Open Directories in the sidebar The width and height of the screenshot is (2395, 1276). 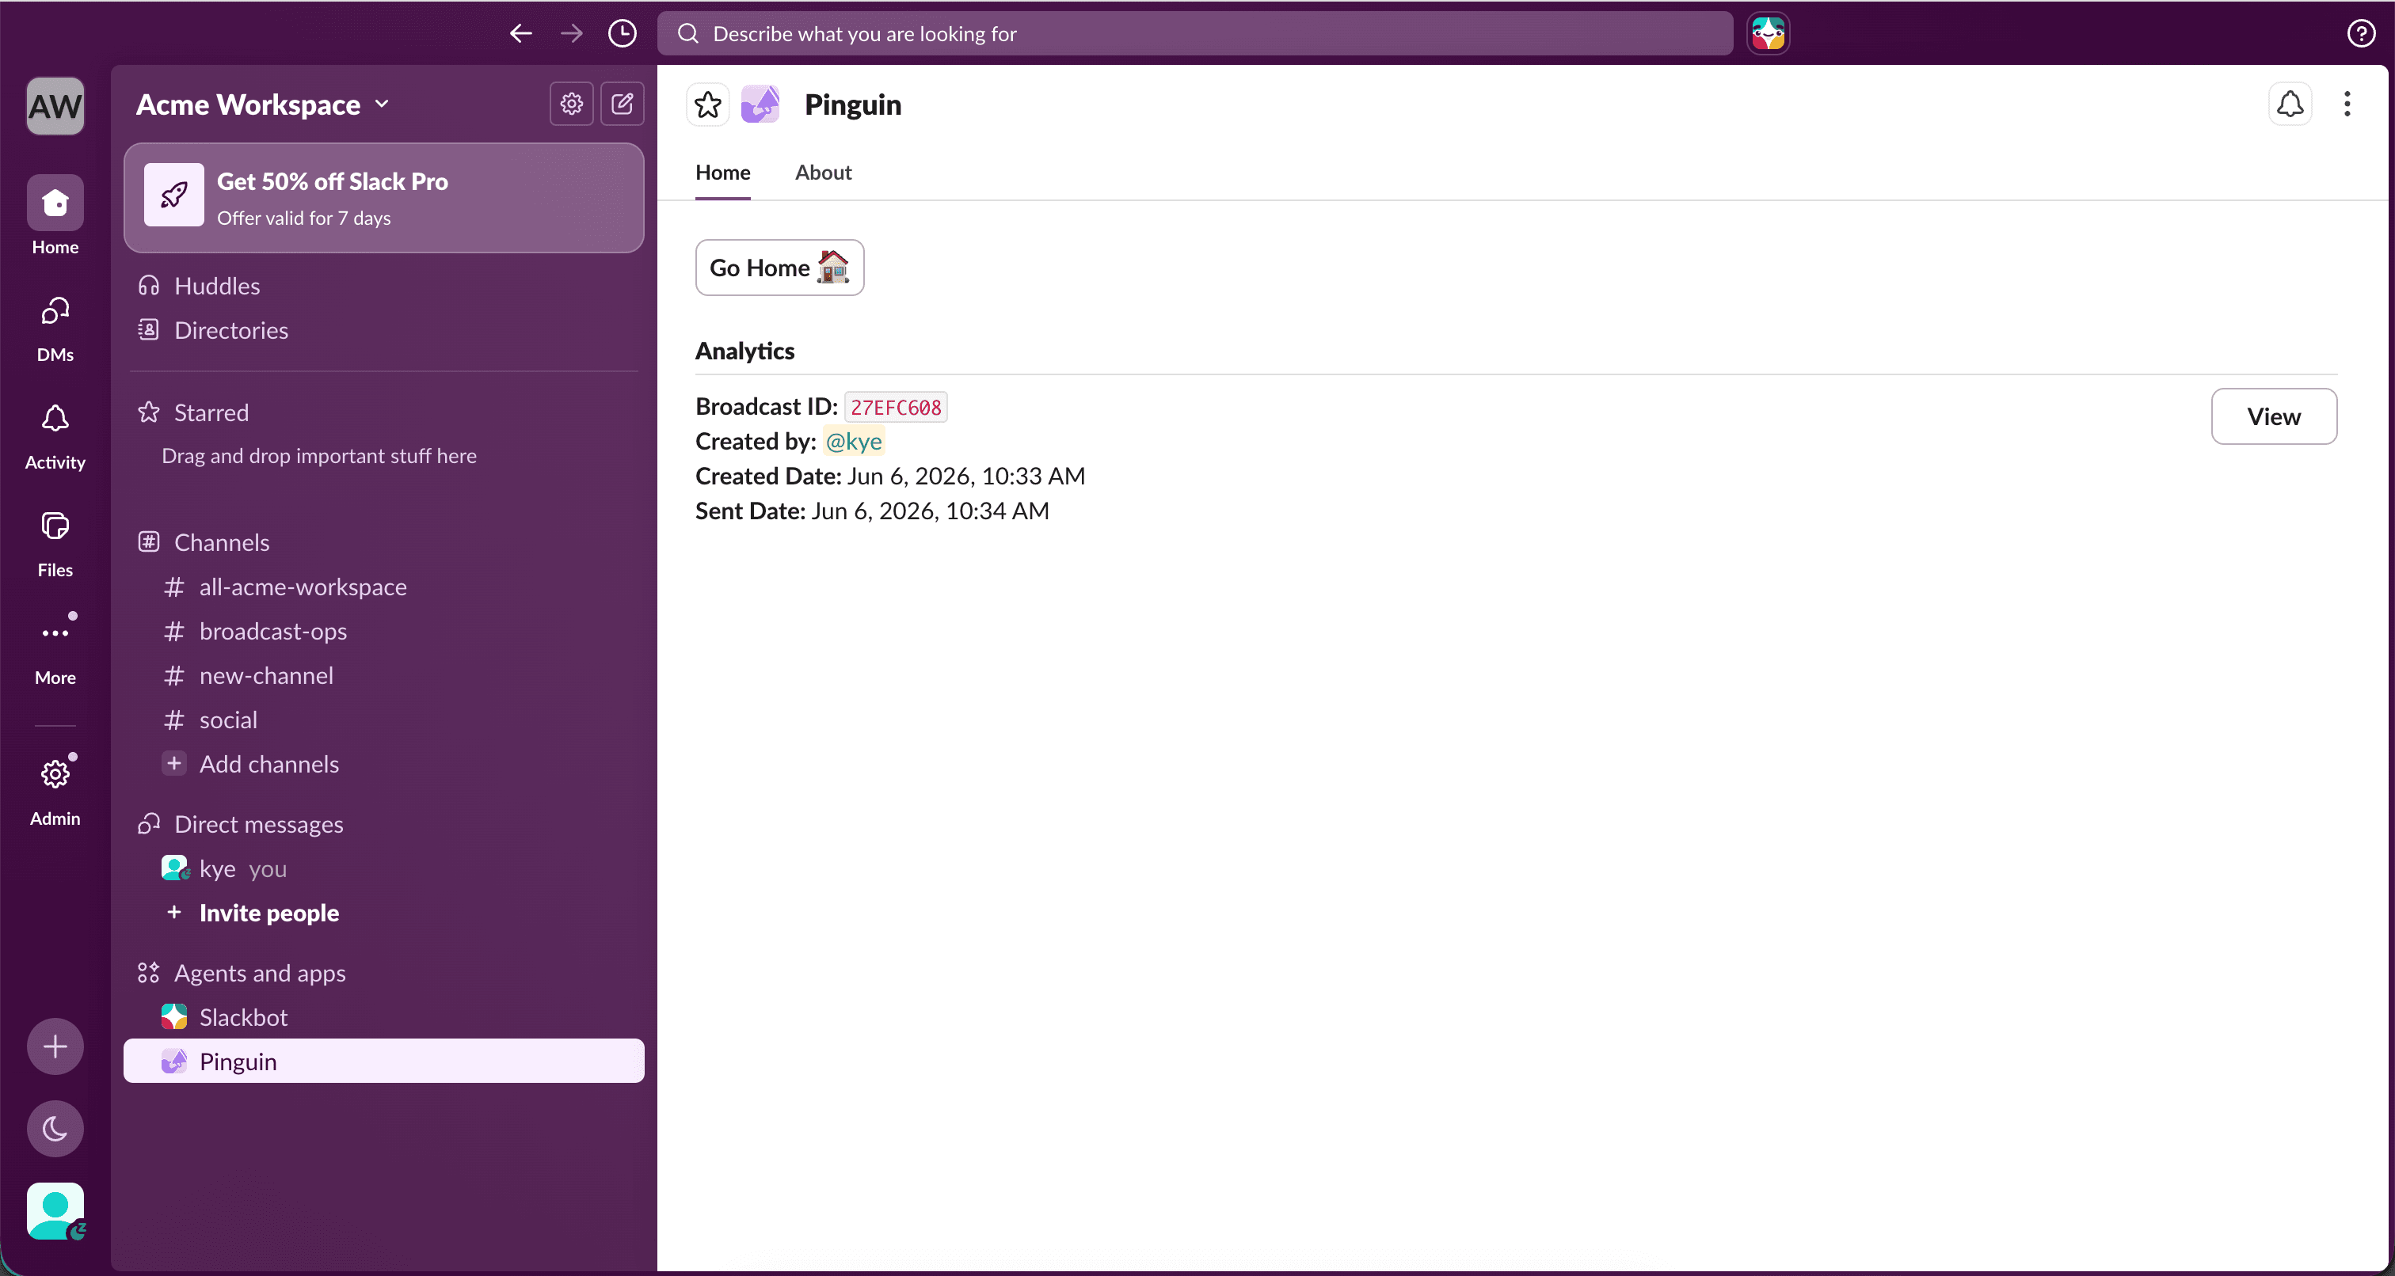pos(384,330)
